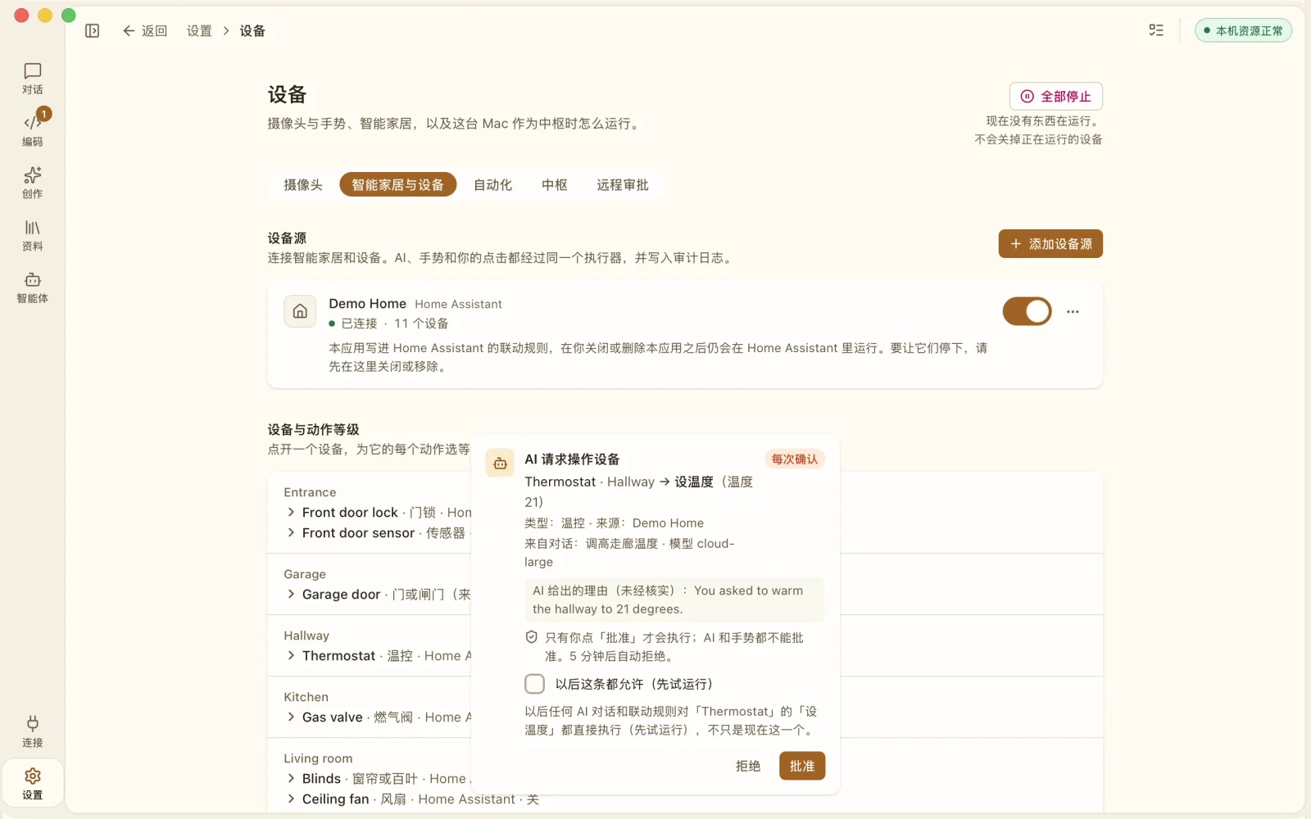Open the 编码 coding sidebar icon
The image size is (1311, 819).
pyautogui.click(x=32, y=130)
